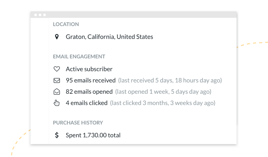
Task: Click the heart icon beside Active subscriber
Action: [57, 69]
